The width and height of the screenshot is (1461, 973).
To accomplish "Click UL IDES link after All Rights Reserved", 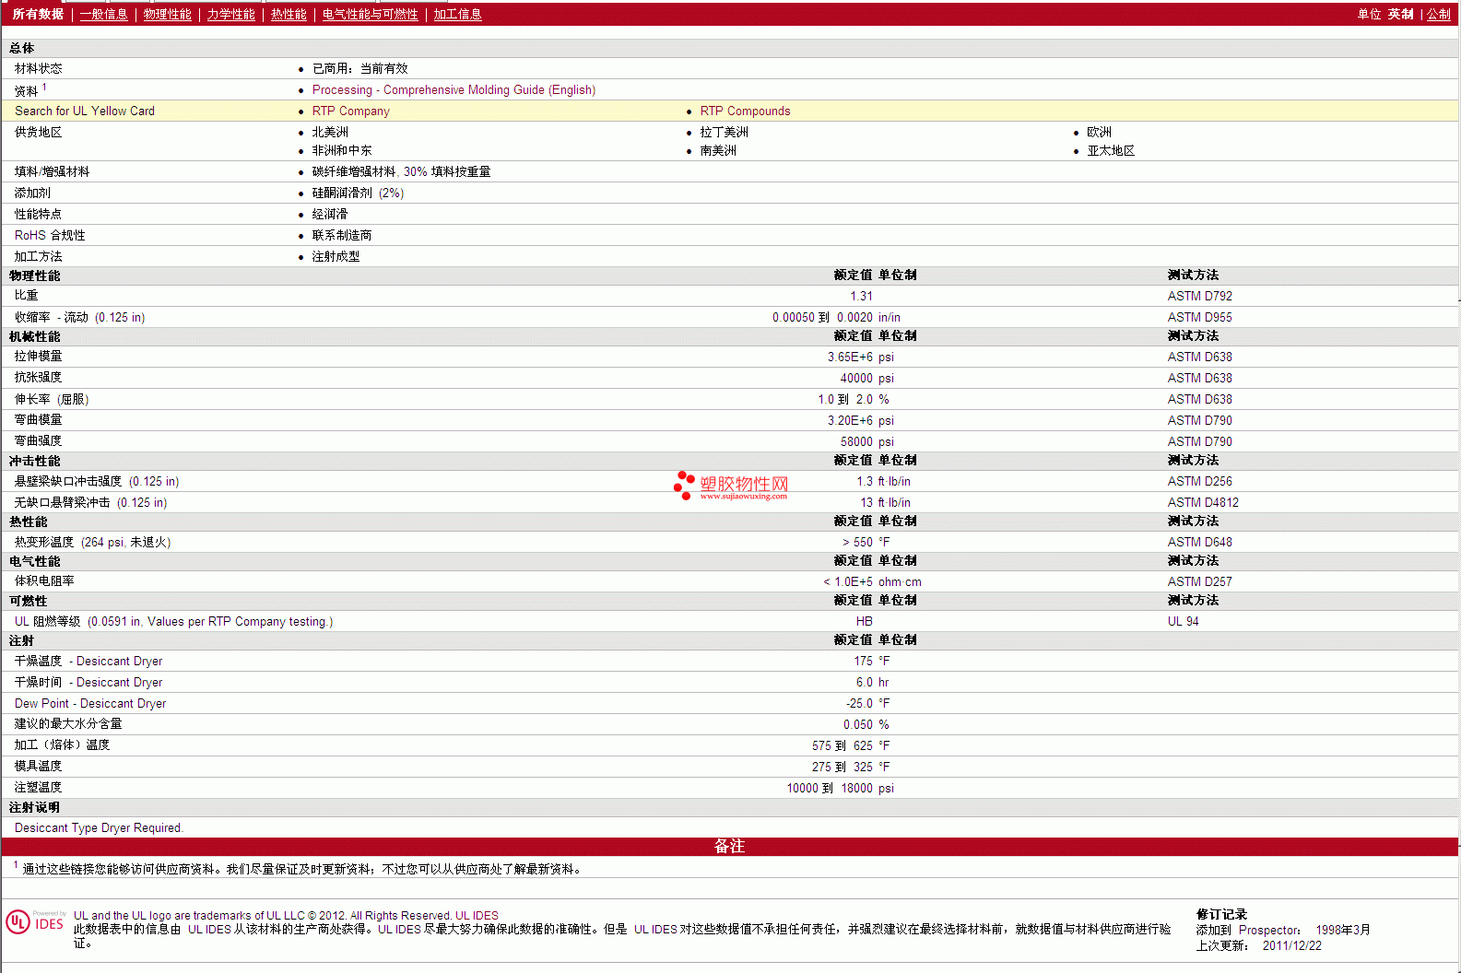I will (477, 916).
